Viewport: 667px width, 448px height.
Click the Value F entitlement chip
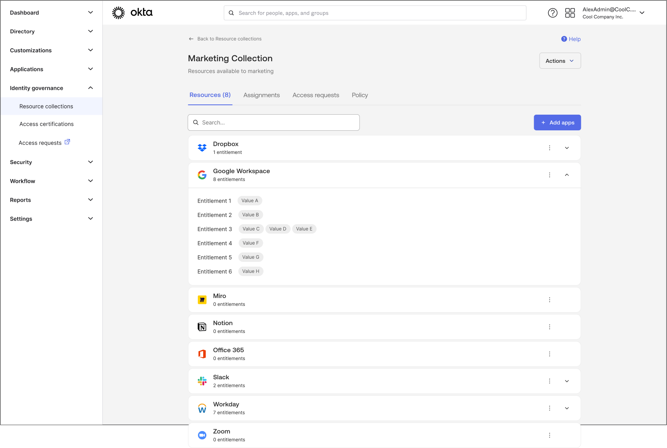click(x=251, y=243)
